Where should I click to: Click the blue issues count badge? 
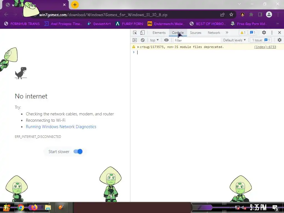(x=252, y=33)
